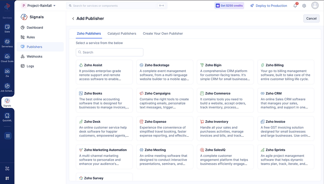Click the Zoho Commerce card icon
Viewport: 324px width, 184px height.
202,93
